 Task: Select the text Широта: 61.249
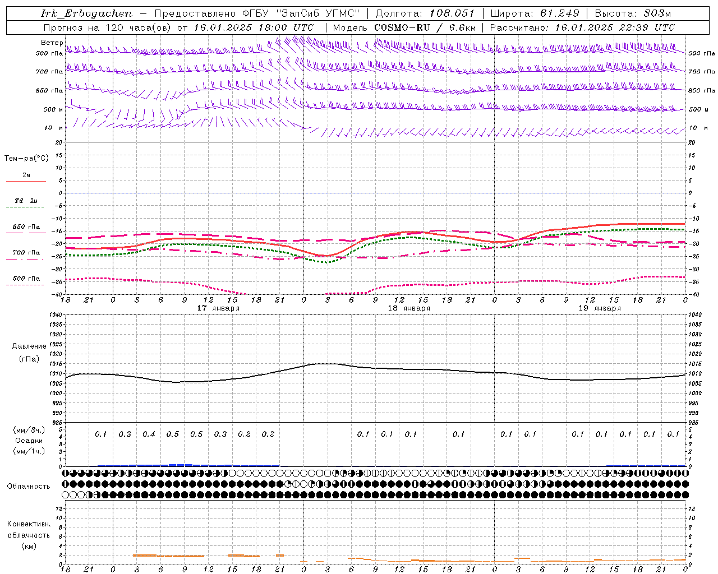click(x=535, y=13)
